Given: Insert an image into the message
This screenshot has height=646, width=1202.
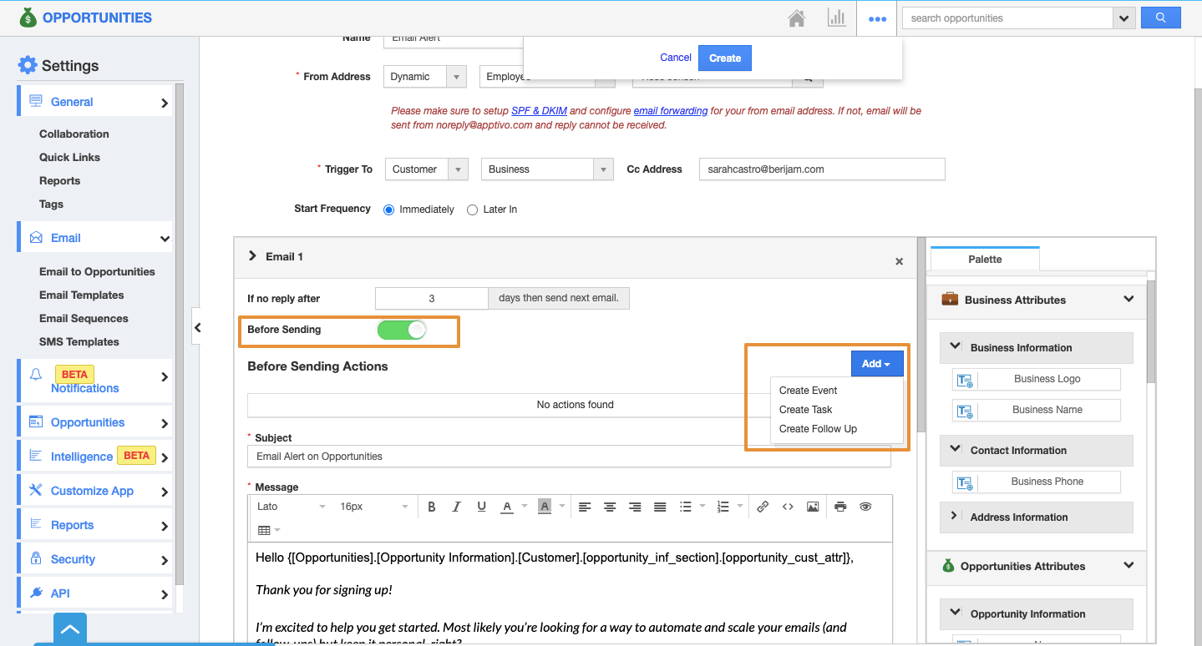Looking at the screenshot, I should click(813, 507).
